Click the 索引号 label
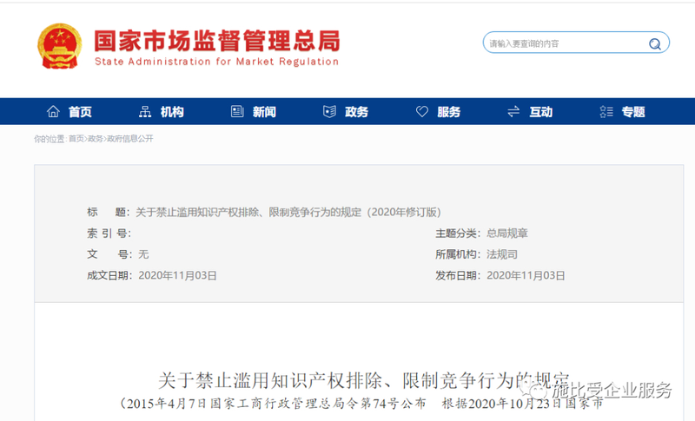 [x=109, y=234]
